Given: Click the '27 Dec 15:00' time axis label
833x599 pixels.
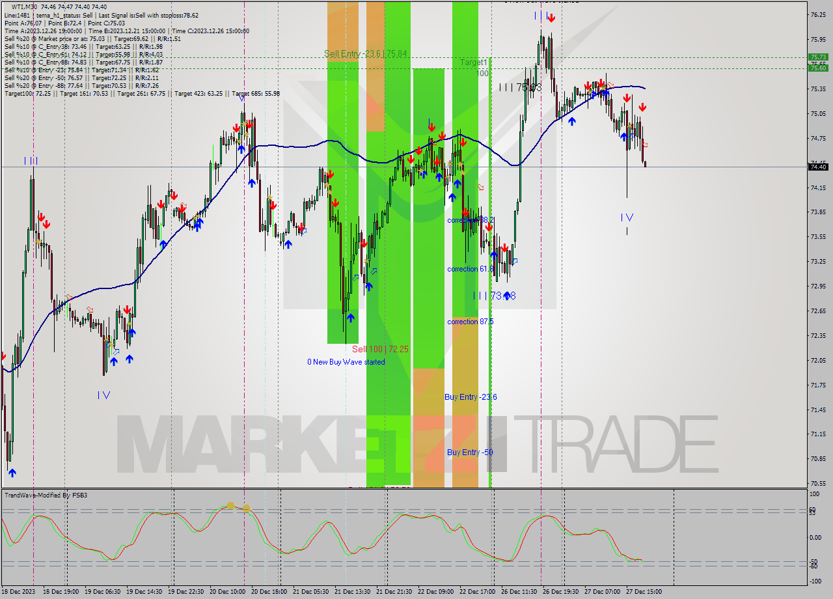Looking at the screenshot, I should click(644, 592).
